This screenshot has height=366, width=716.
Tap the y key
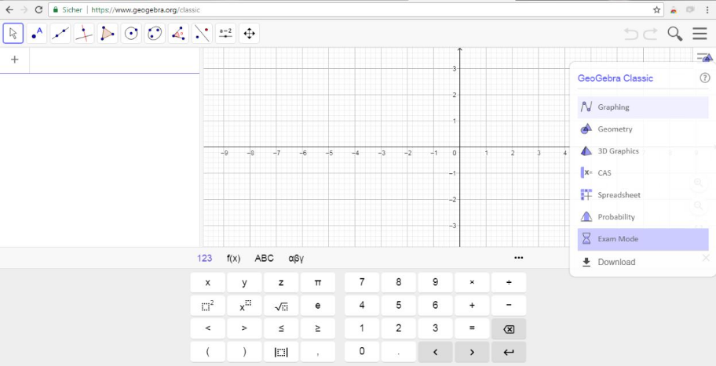pos(244,283)
